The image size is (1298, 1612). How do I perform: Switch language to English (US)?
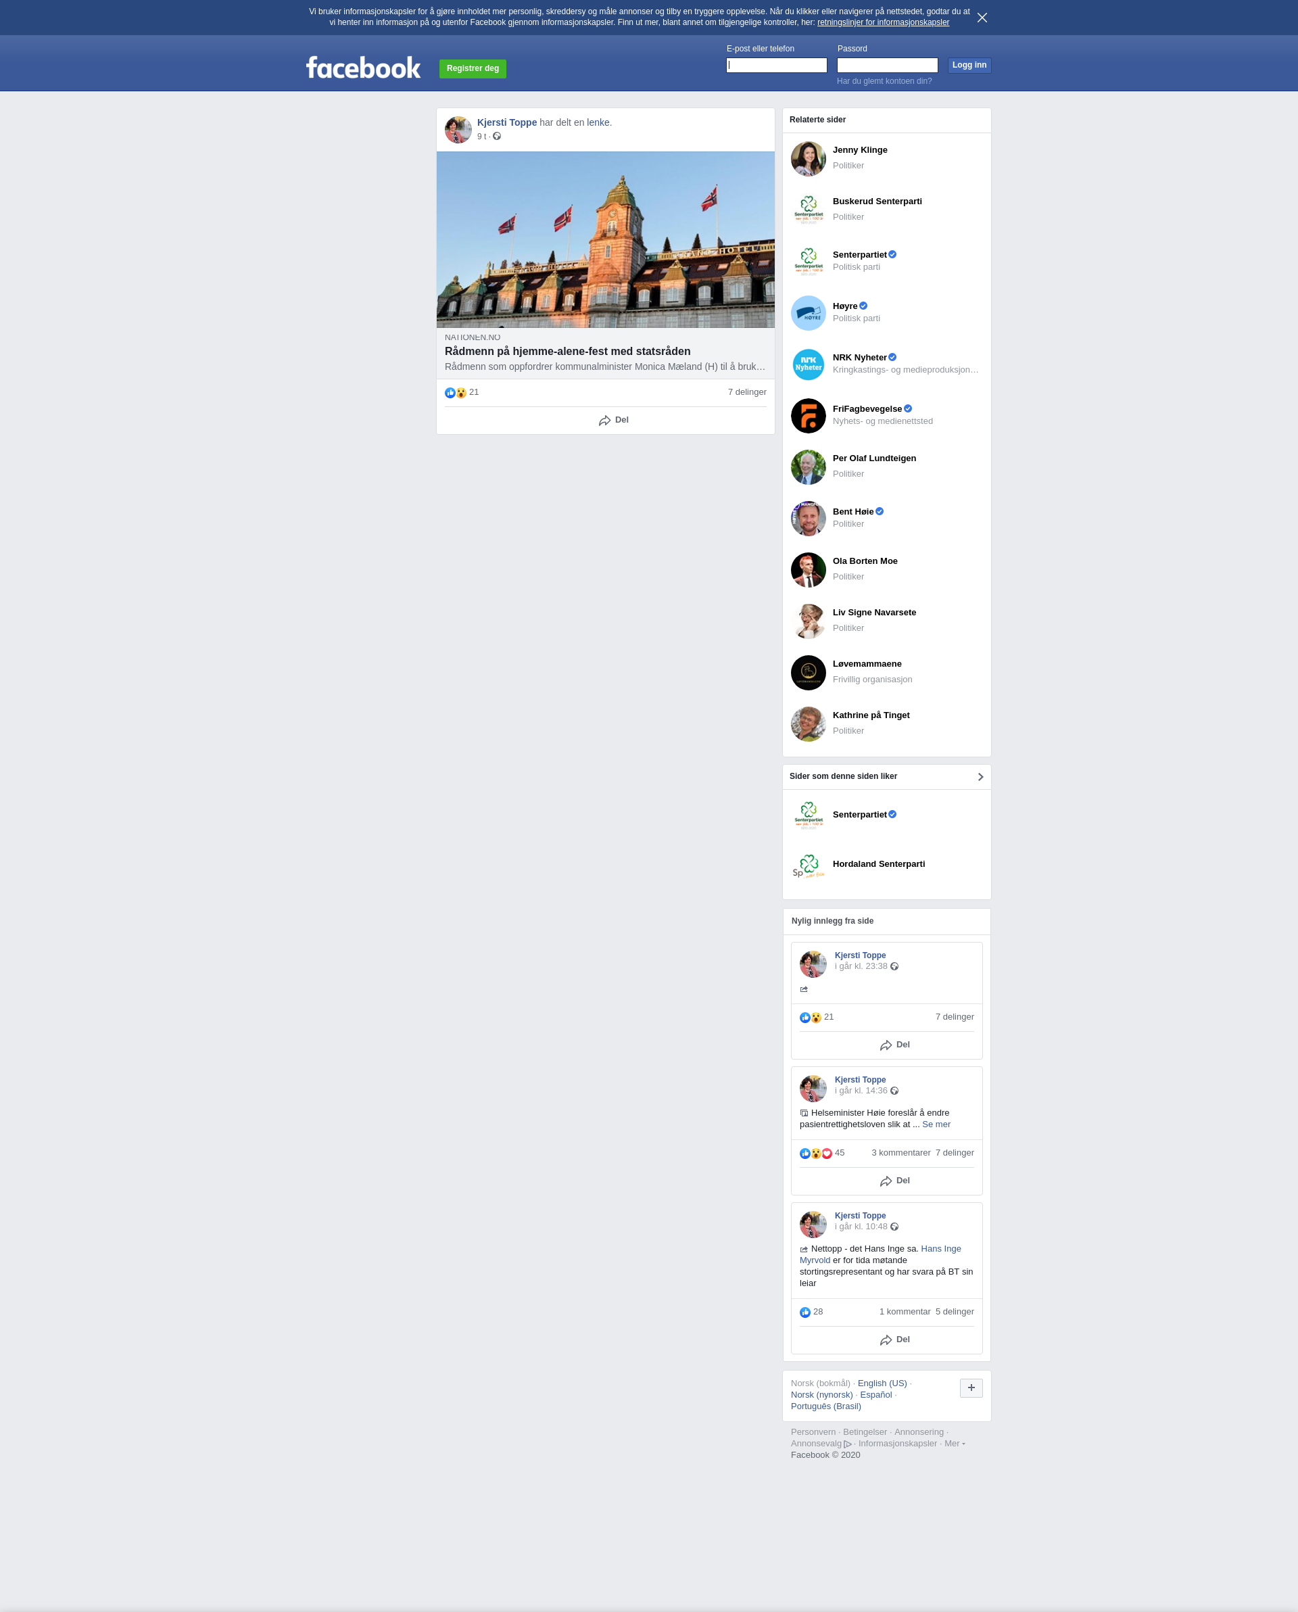click(882, 1383)
